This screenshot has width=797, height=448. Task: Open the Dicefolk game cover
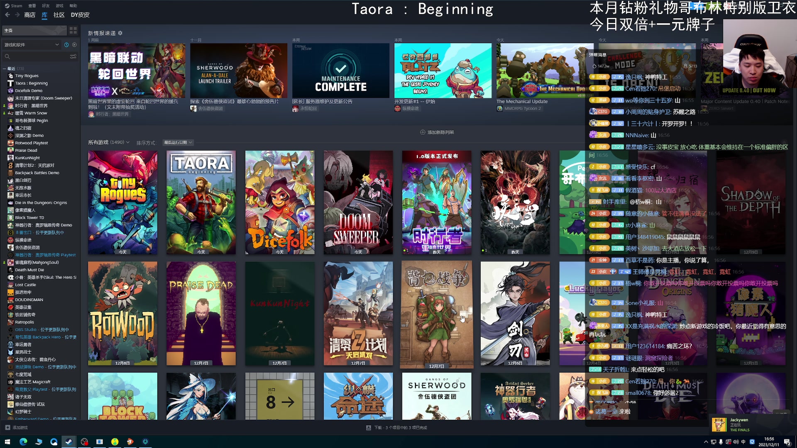point(280,202)
